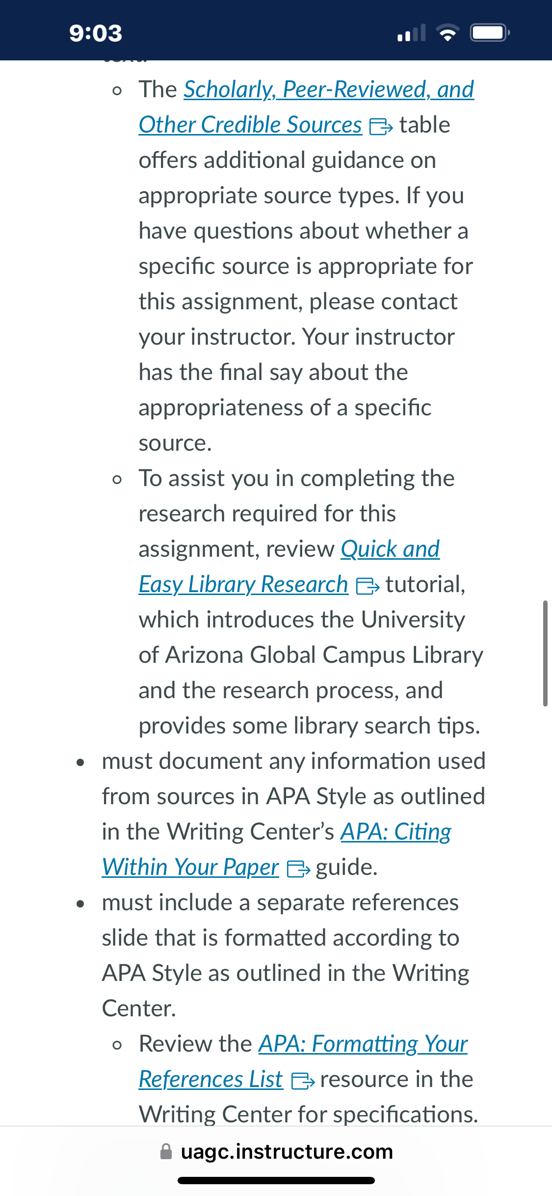Tap external link icon after Library Research
The width and height of the screenshot is (552, 1196).
pyautogui.click(x=368, y=586)
